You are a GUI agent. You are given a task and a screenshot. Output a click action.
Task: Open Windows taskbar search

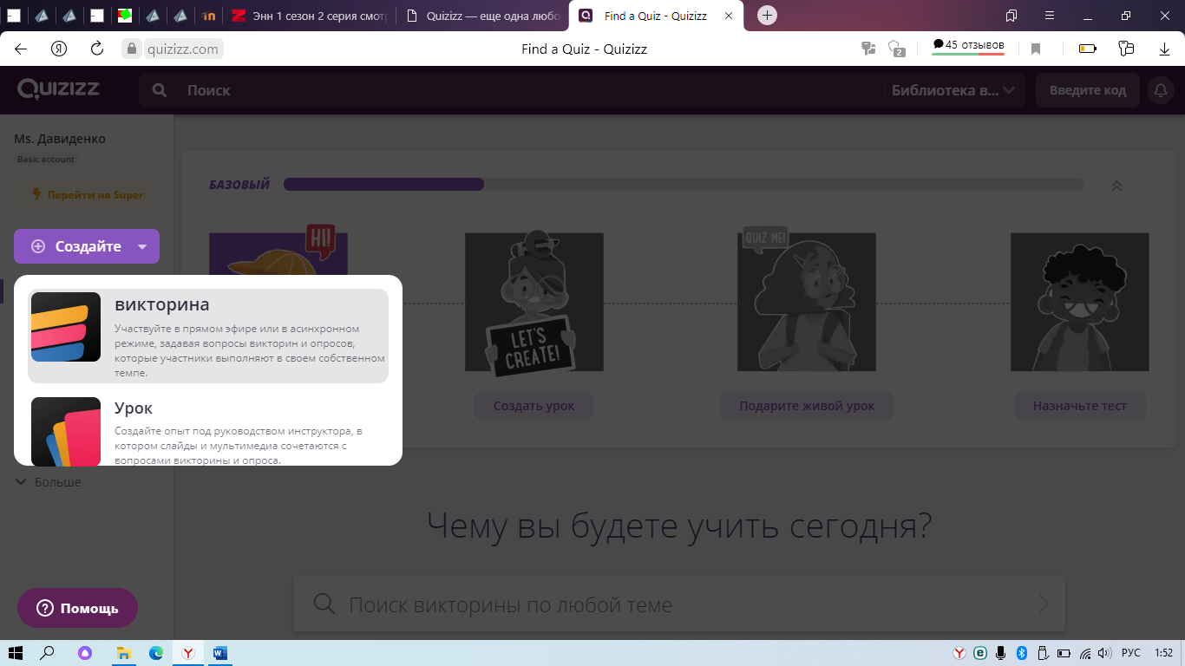point(48,653)
